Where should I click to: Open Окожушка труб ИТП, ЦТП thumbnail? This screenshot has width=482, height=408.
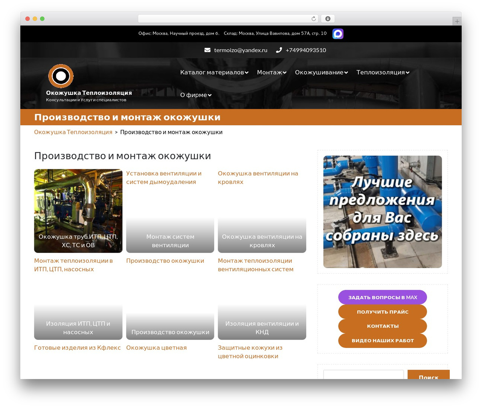[x=78, y=211]
